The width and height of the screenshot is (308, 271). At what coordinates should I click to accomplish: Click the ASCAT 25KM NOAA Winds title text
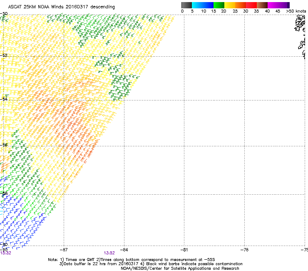[x=61, y=7]
